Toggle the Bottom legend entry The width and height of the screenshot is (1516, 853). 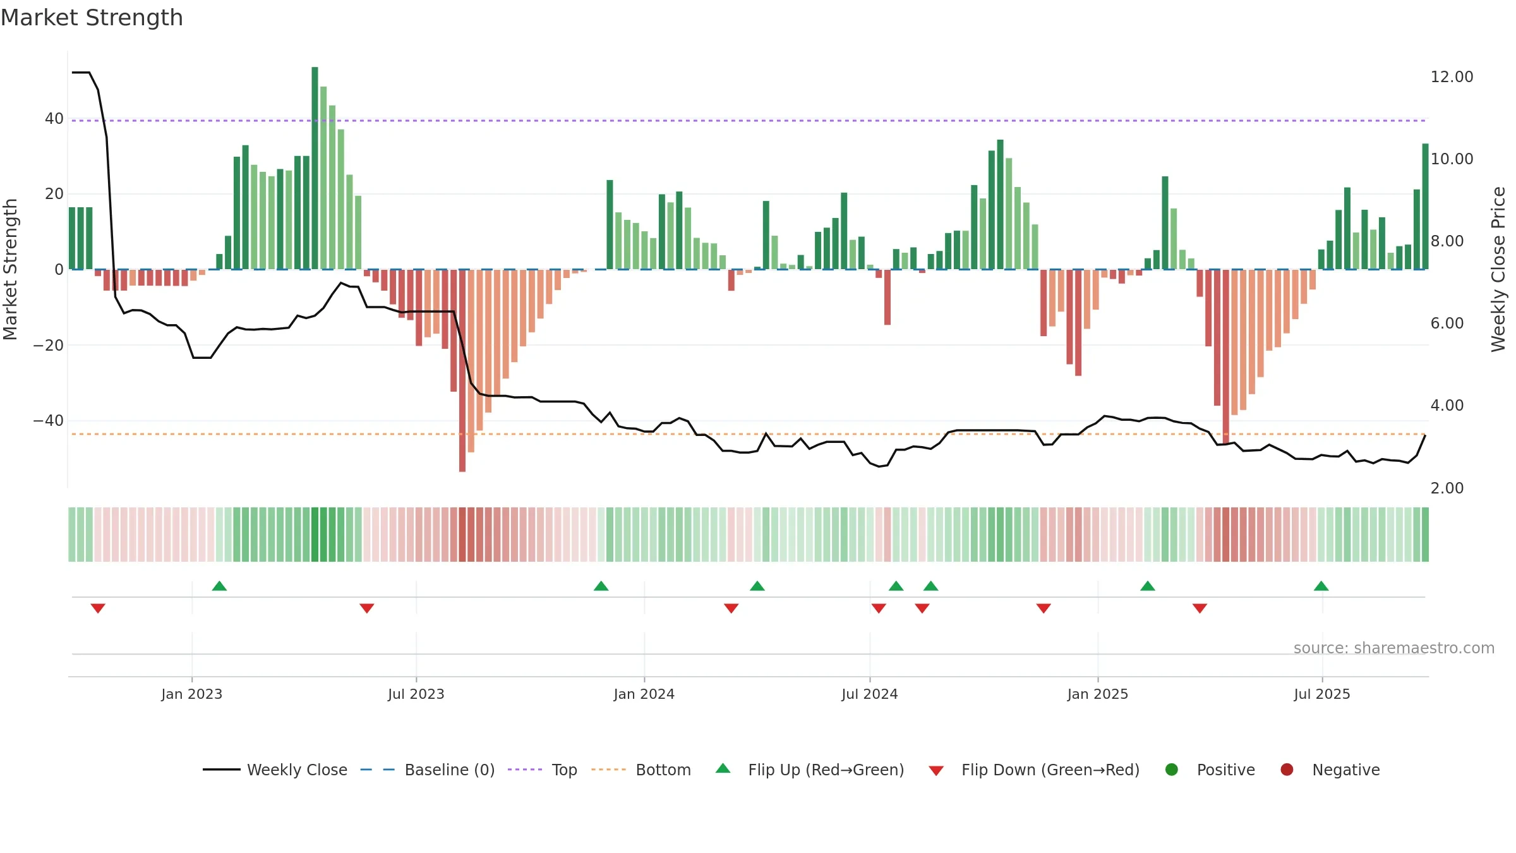[x=641, y=770]
